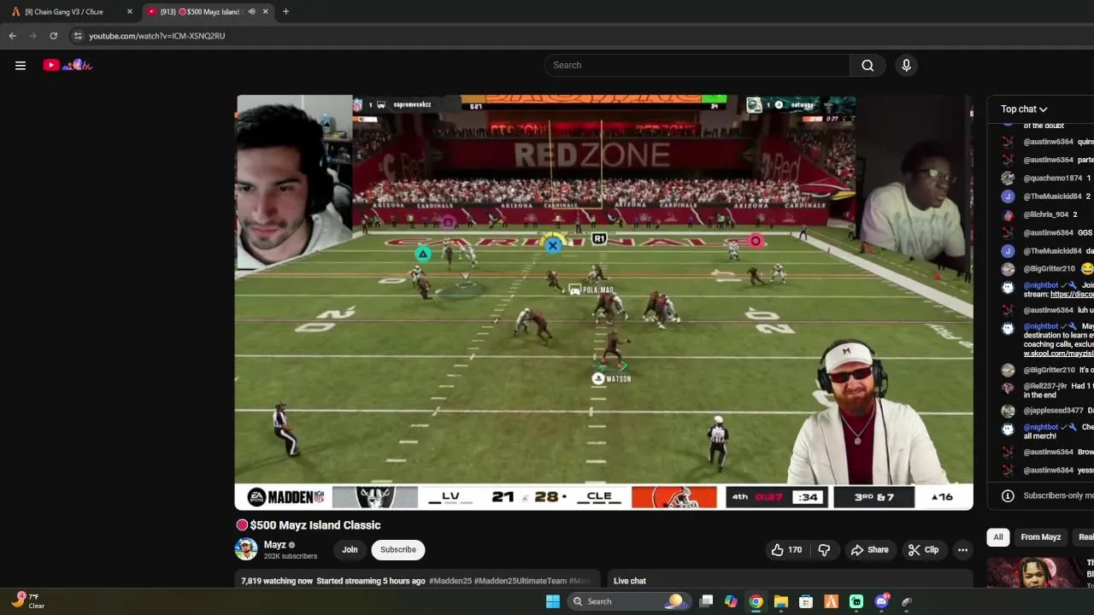Open Discord from taskbar
The height and width of the screenshot is (615, 1094).
(x=881, y=601)
